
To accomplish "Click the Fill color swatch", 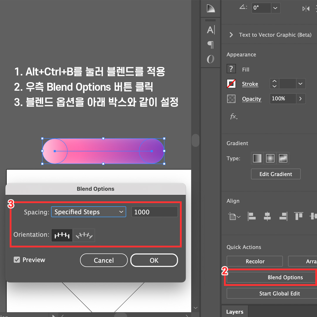I will (x=231, y=69).
